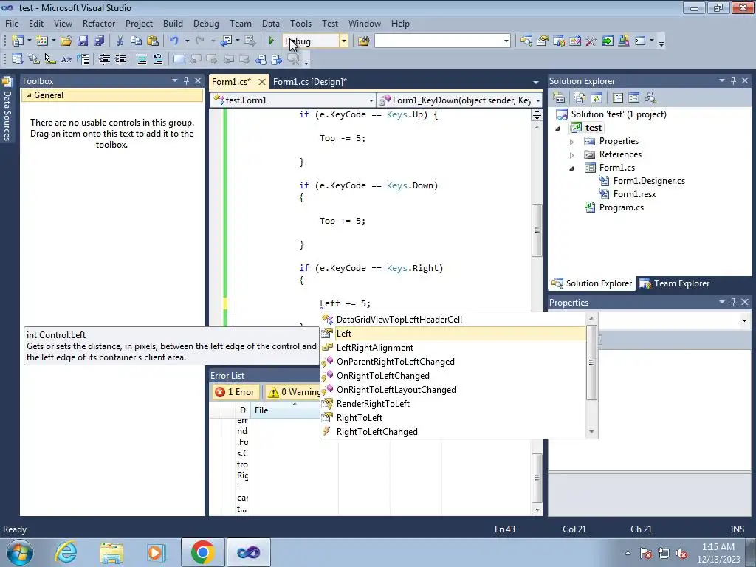756x567 pixels.
Task: Cut selection using the scissors icon
Action: pos(120,41)
